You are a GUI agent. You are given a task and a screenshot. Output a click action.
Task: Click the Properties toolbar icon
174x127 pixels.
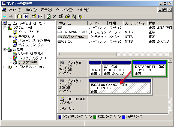[61, 17]
